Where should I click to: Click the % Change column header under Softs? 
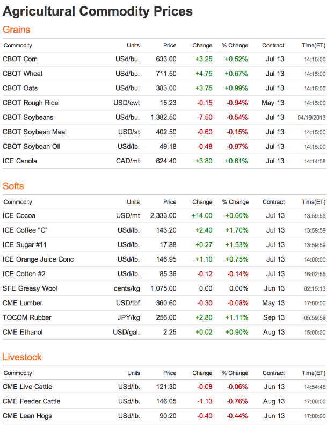point(235,202)
